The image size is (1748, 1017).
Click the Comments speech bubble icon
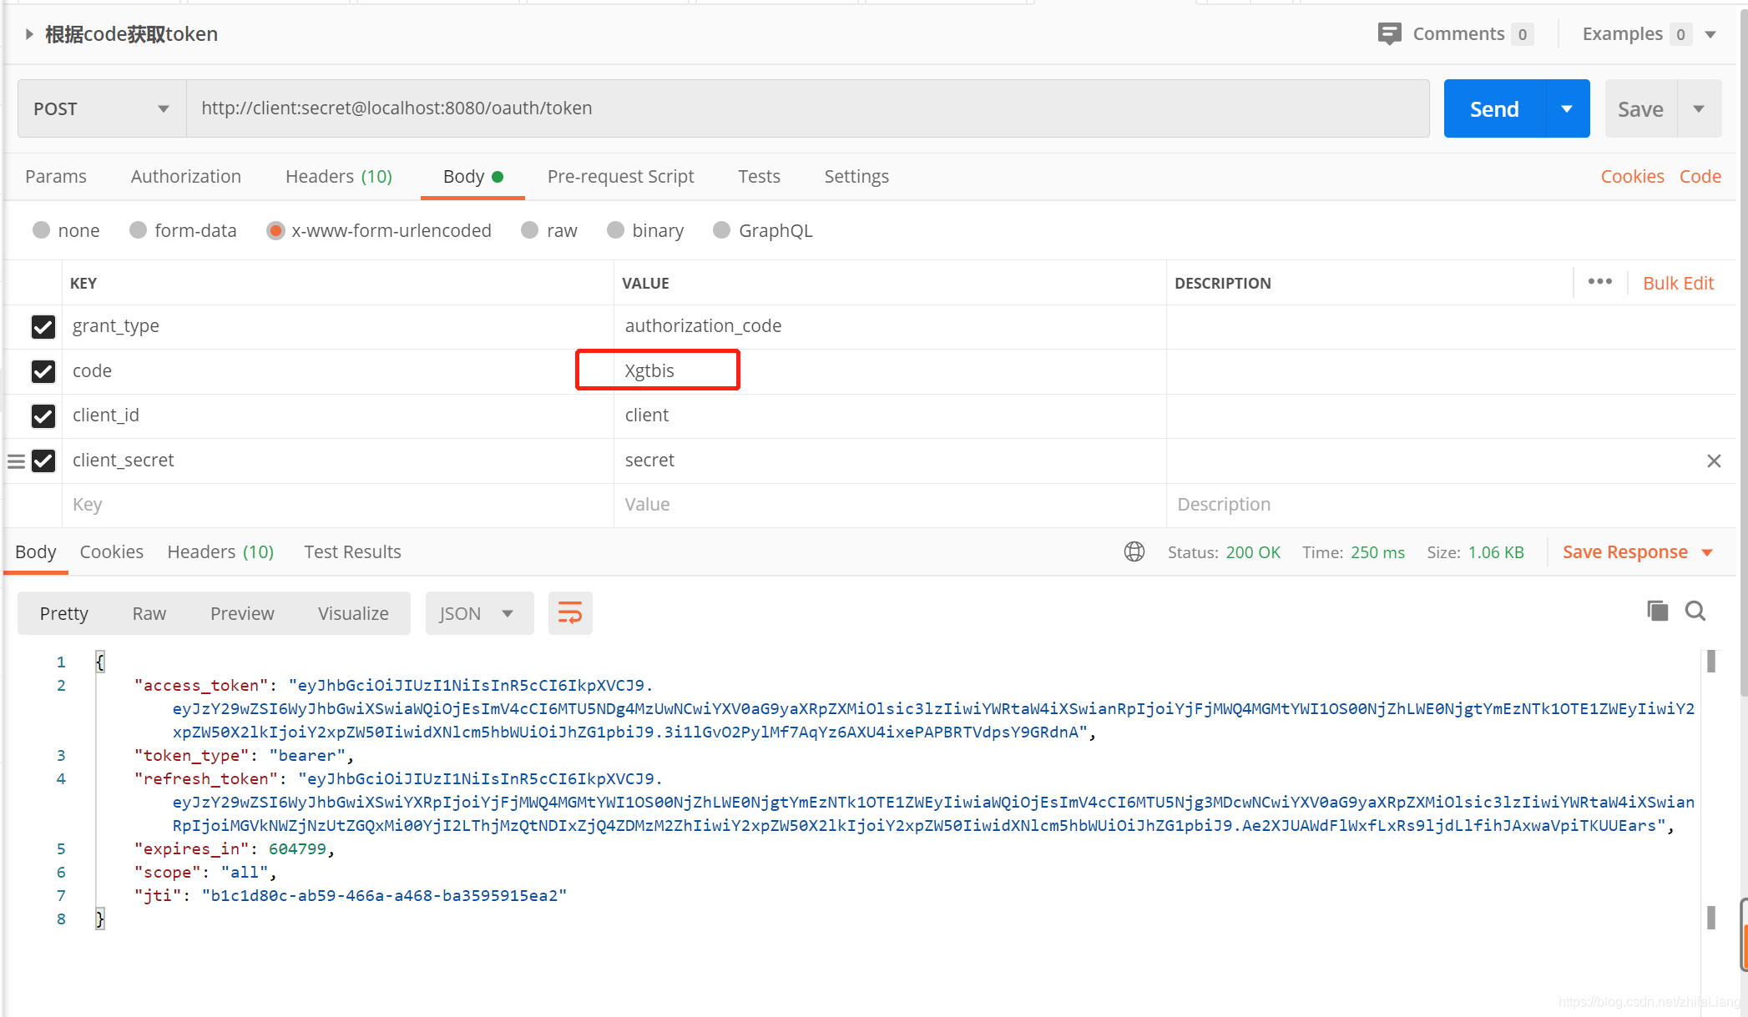[x=1389, y=34]
